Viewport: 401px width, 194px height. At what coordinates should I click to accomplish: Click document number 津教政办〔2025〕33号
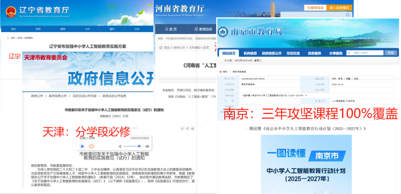pos(114,116)
